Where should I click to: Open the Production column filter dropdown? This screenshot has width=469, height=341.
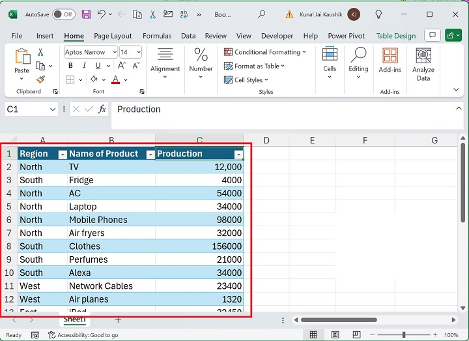coord(238,154)
